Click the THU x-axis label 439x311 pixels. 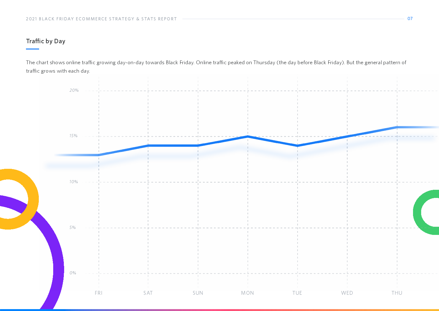coord(397,293)
